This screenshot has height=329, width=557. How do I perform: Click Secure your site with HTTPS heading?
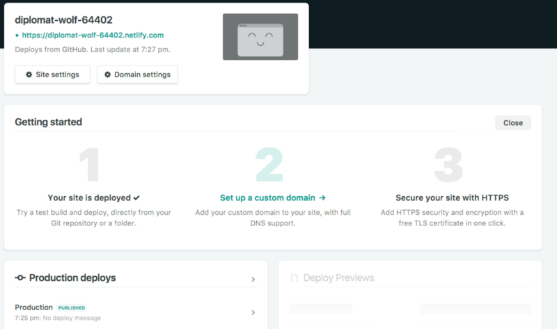[452, 198]
